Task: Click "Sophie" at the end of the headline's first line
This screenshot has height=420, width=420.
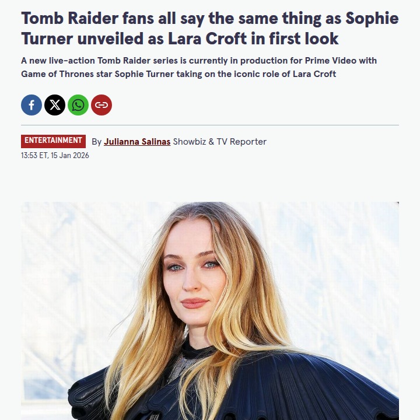Action: (x=372, y=18)
